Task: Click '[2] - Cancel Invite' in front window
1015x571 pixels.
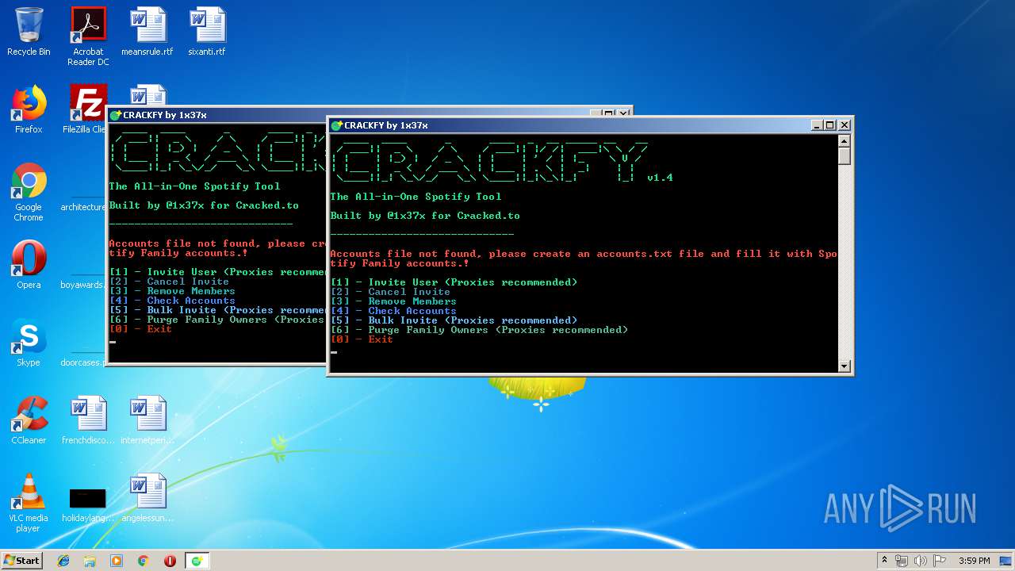Action: pos(390,292)
